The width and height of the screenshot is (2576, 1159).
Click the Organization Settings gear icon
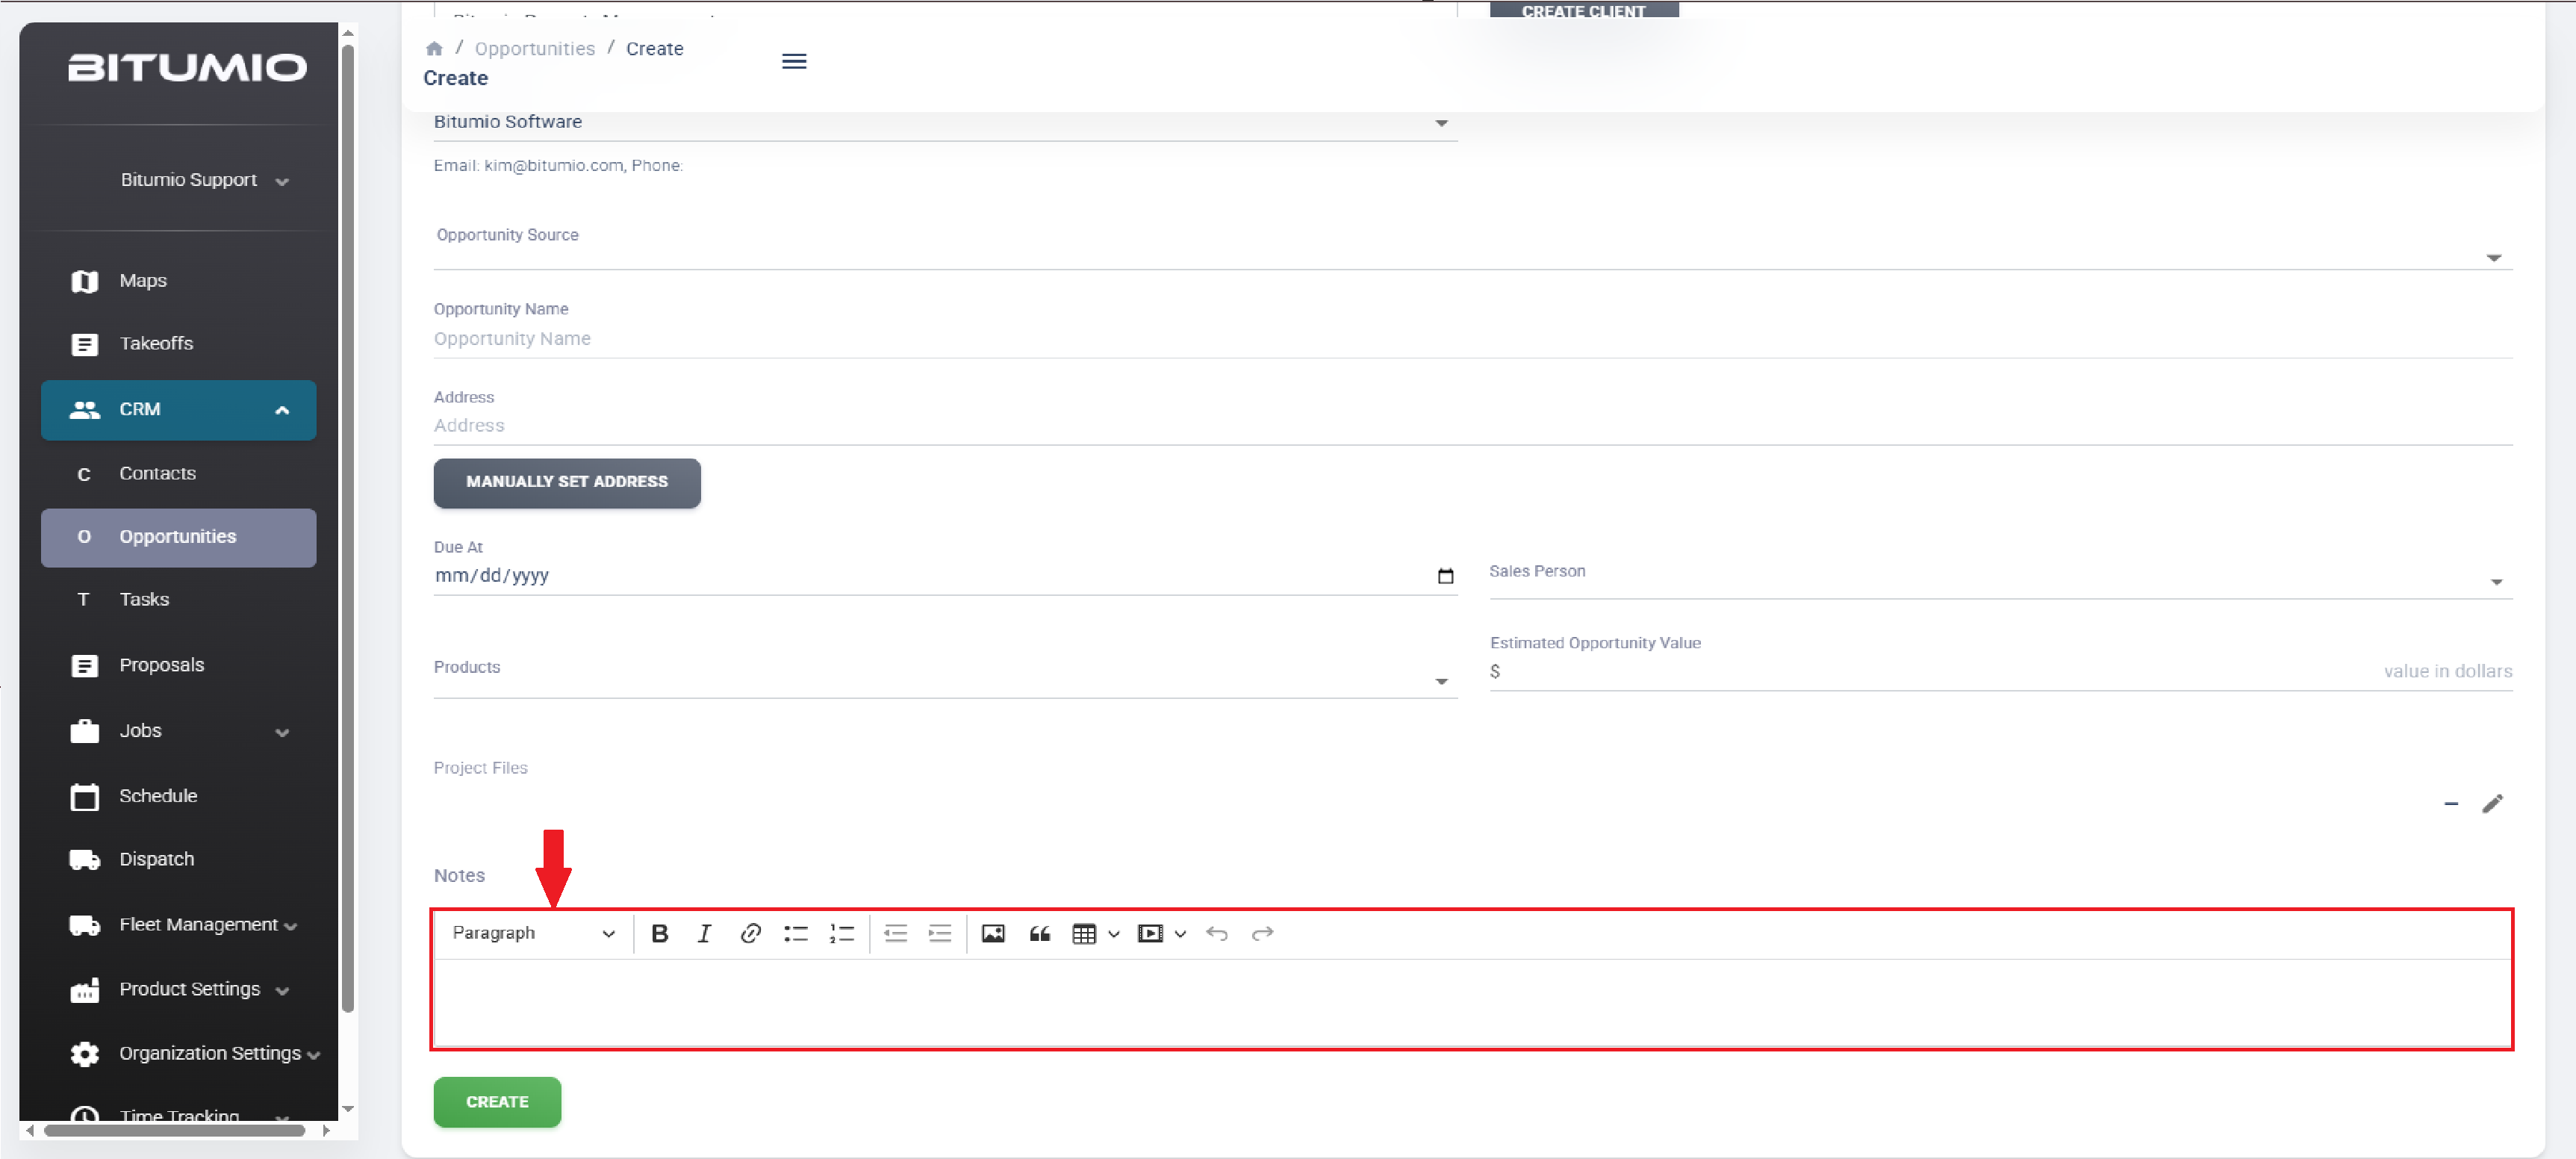(x=85, y=1054)
